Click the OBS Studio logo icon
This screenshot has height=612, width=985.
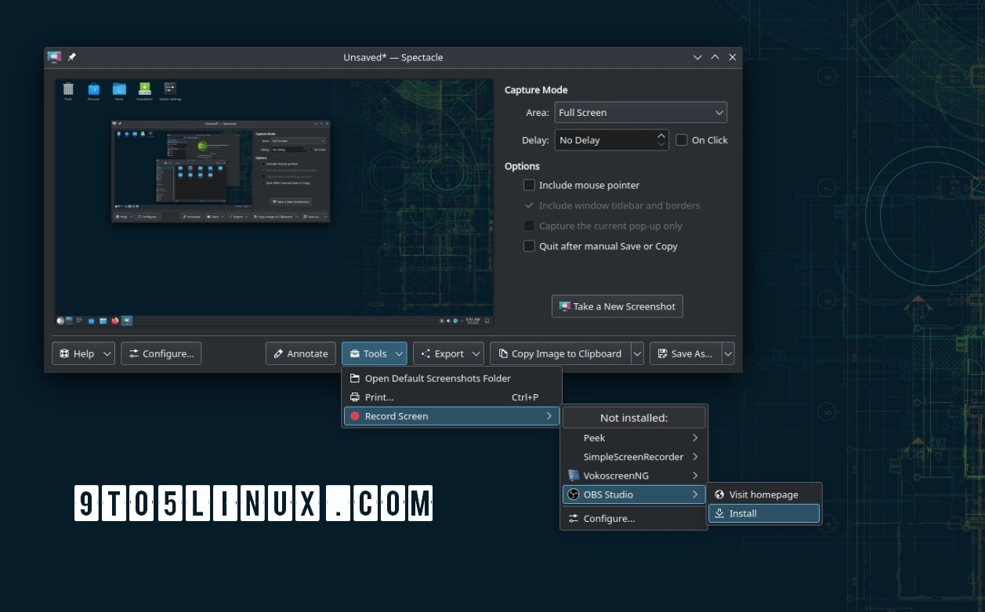(x=574, y=494)
